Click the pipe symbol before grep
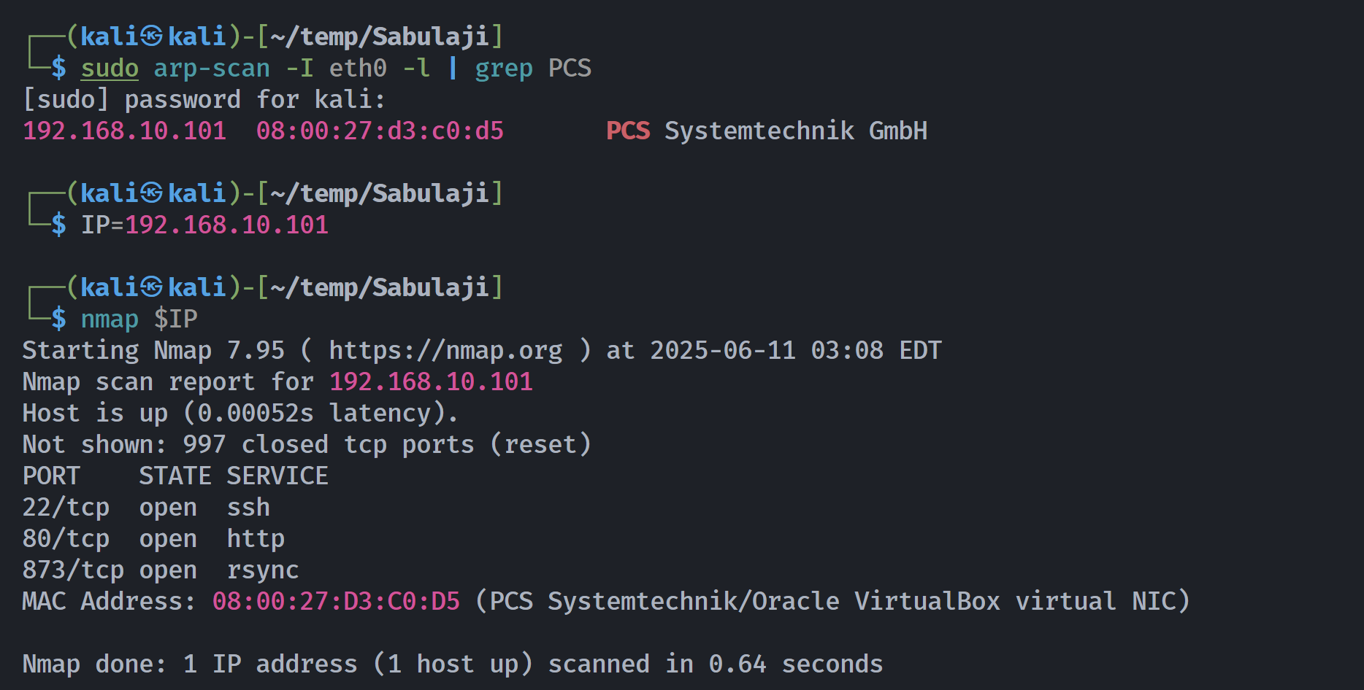Viewport: 1364px width, 690px height. [x=453, y=68]
